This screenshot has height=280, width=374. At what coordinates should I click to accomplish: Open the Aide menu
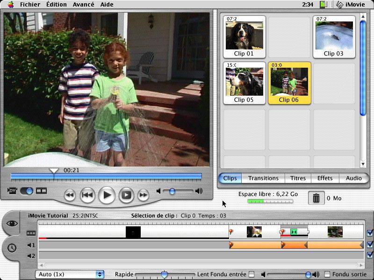107,4
